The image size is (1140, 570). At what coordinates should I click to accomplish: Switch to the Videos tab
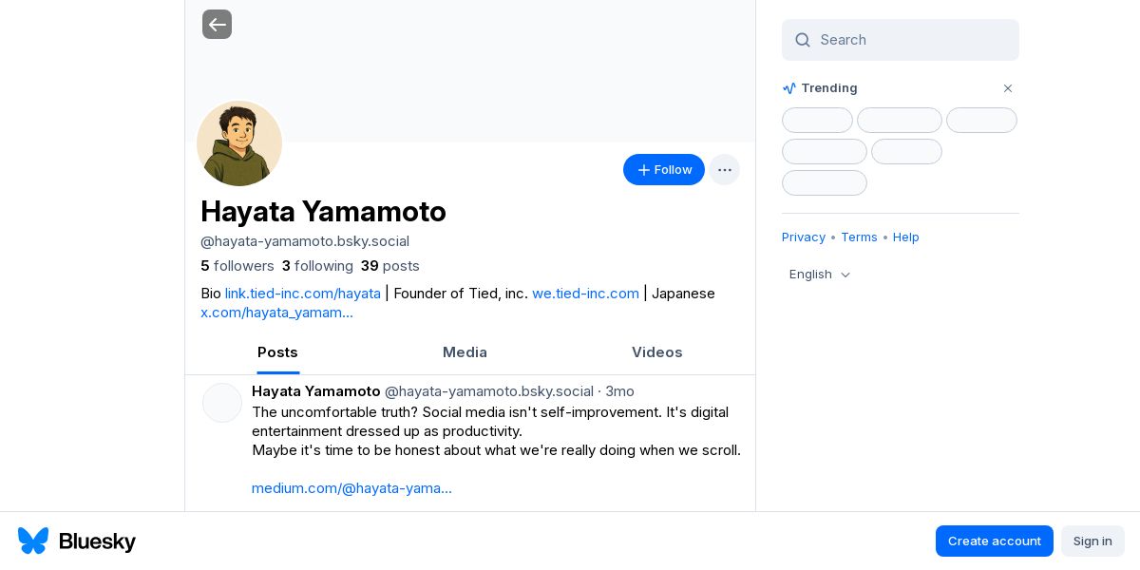656,352
